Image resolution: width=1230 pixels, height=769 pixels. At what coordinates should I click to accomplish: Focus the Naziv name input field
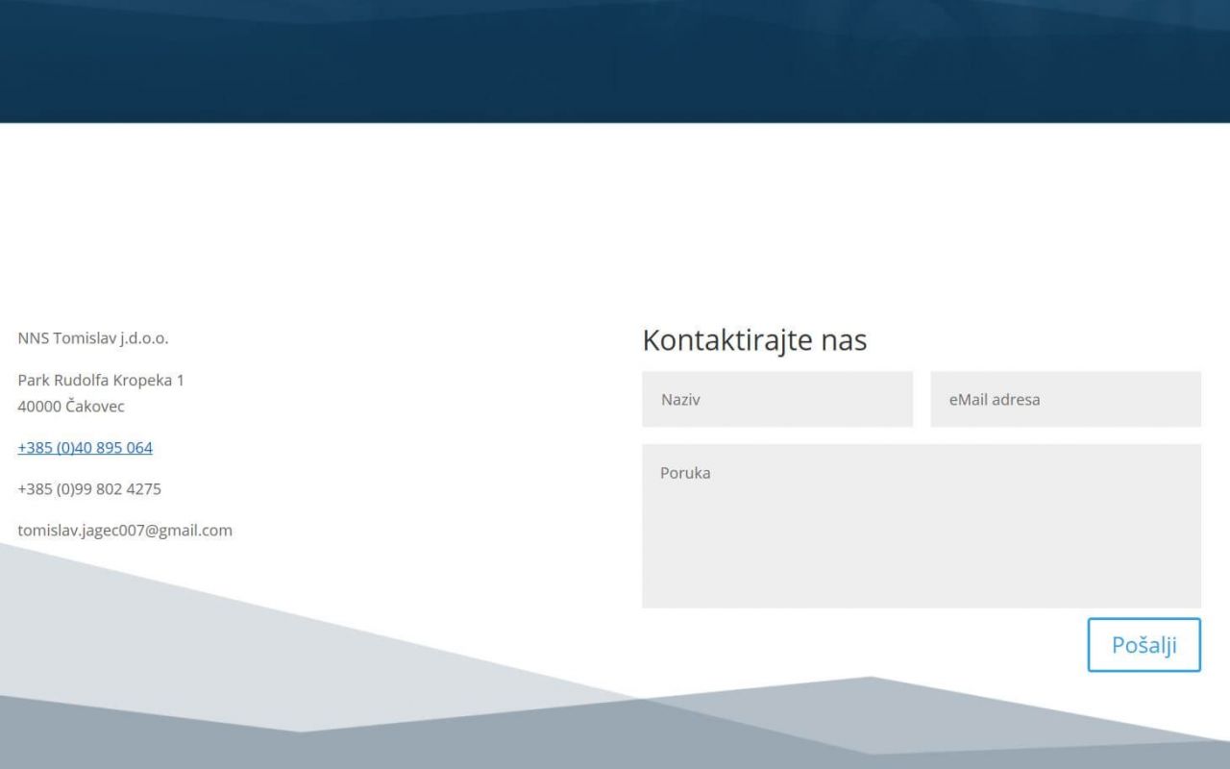pyautogui.click(x=776, y=399)
